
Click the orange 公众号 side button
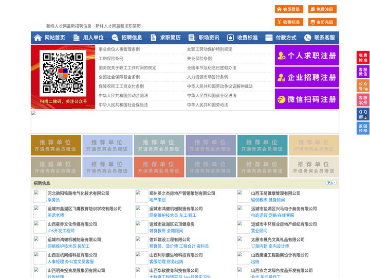[363, 86]
